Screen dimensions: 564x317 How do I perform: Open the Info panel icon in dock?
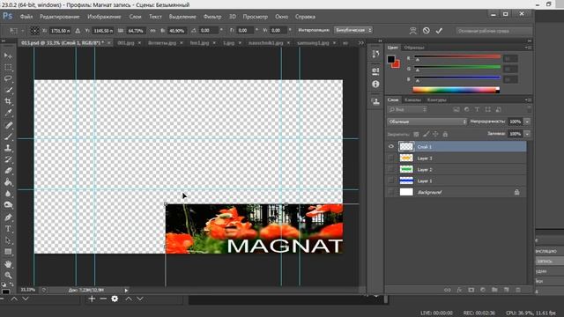tap(375, 84)
